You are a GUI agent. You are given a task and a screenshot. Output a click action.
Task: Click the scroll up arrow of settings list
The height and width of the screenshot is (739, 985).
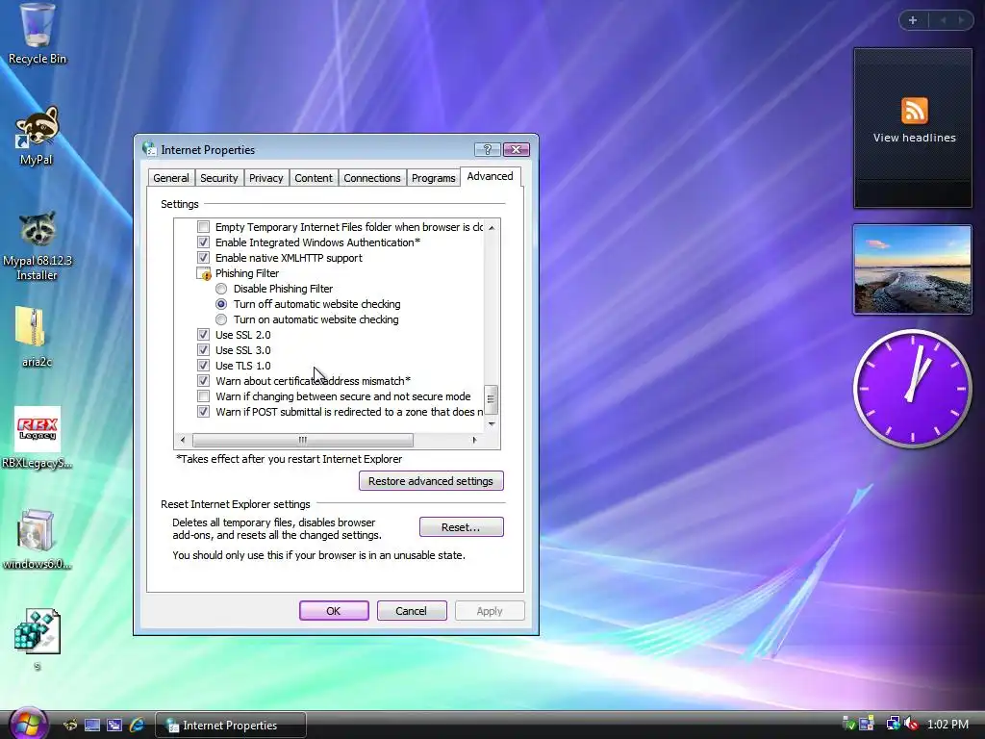point(492,227)
